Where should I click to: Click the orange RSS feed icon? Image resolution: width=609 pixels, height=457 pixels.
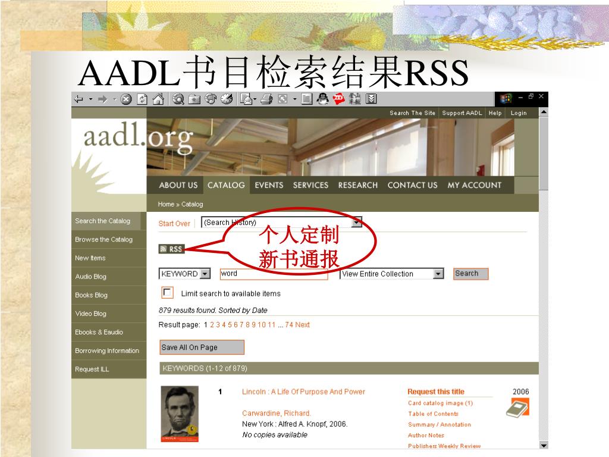[171, 249]
